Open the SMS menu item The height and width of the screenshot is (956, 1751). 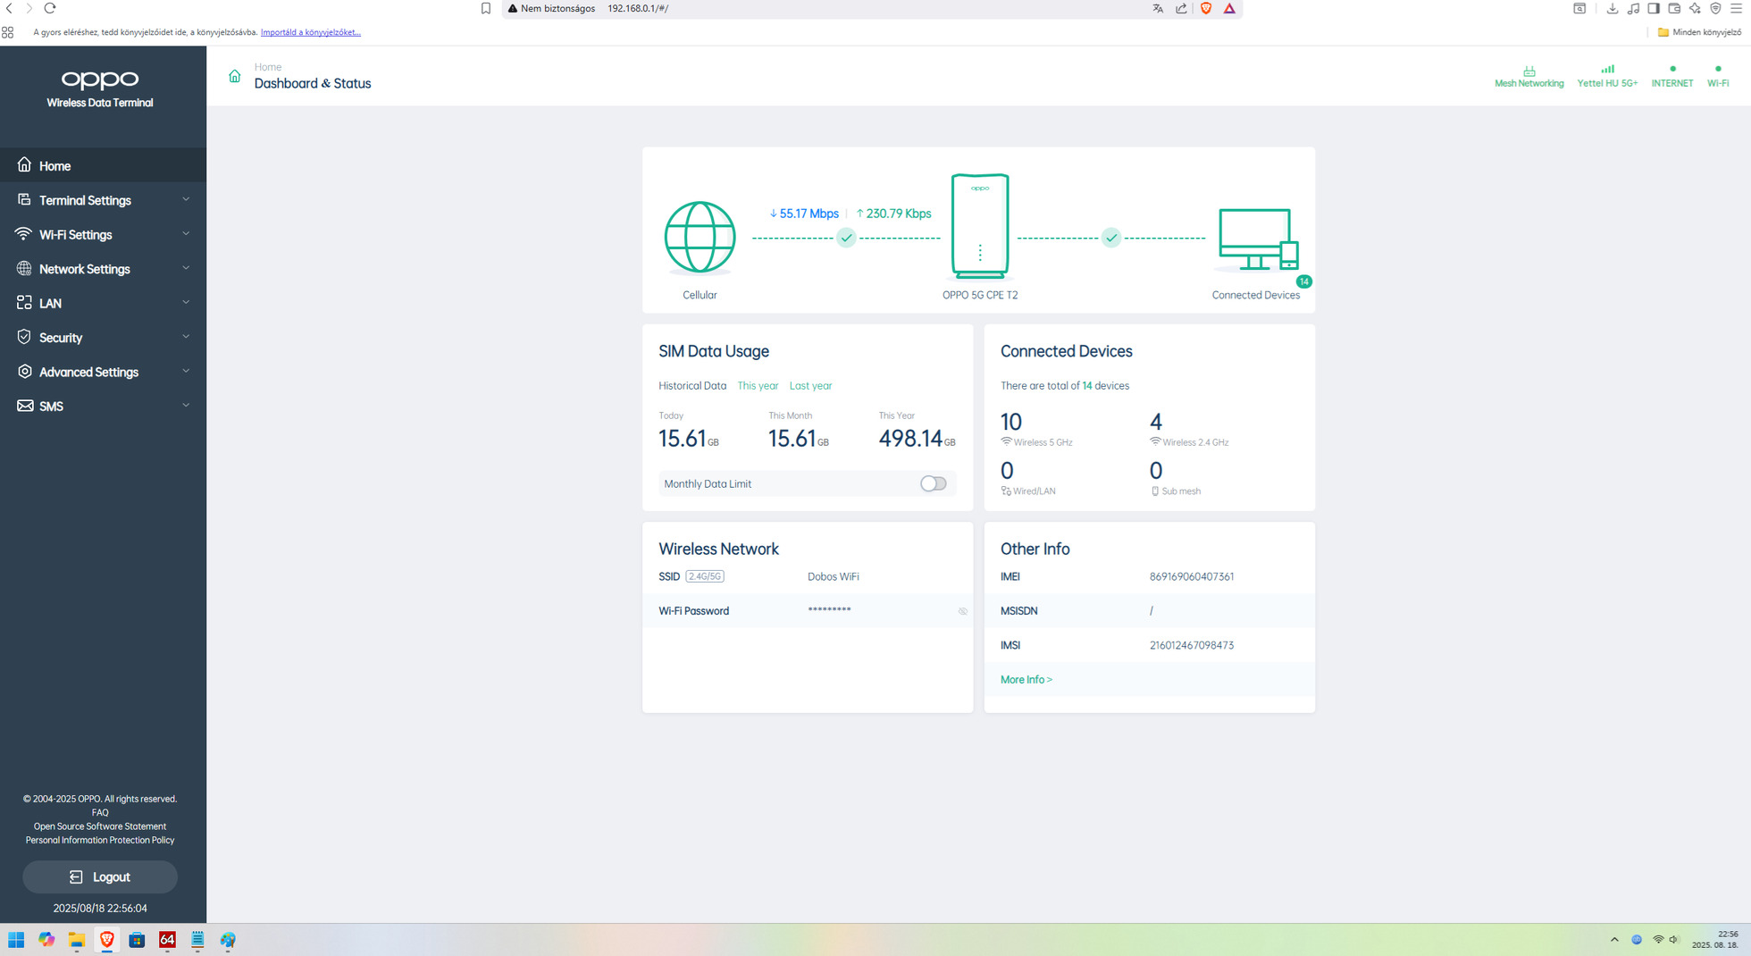tap(103, 406)
